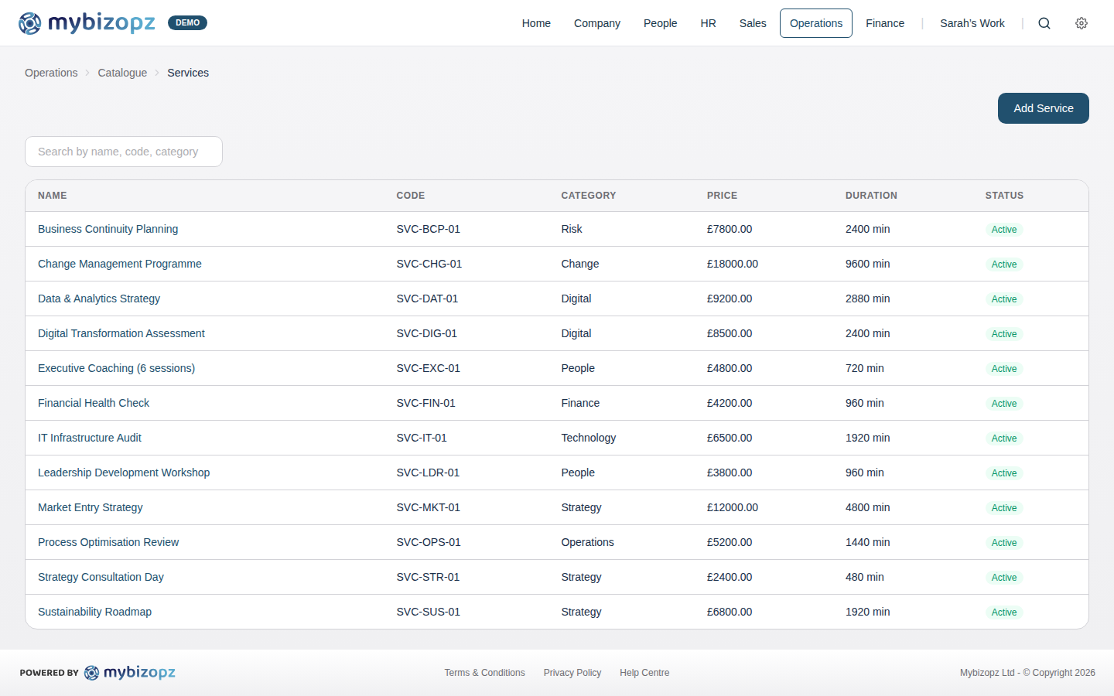1114x696 pixels.
Task: Click the mybizopz footer logo
Action: [129, 673]
